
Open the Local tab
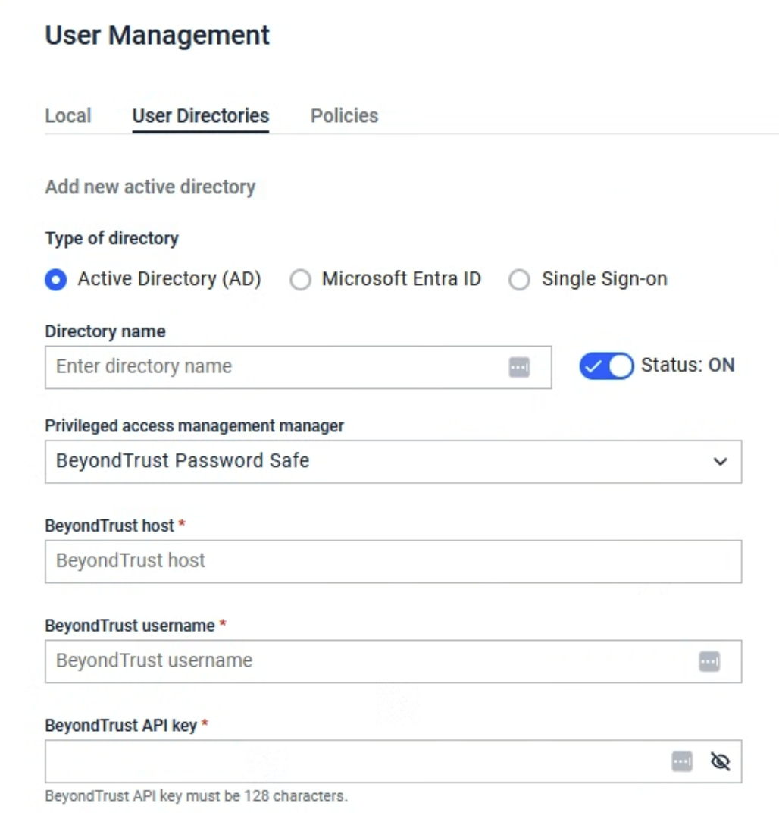(68, 115)
